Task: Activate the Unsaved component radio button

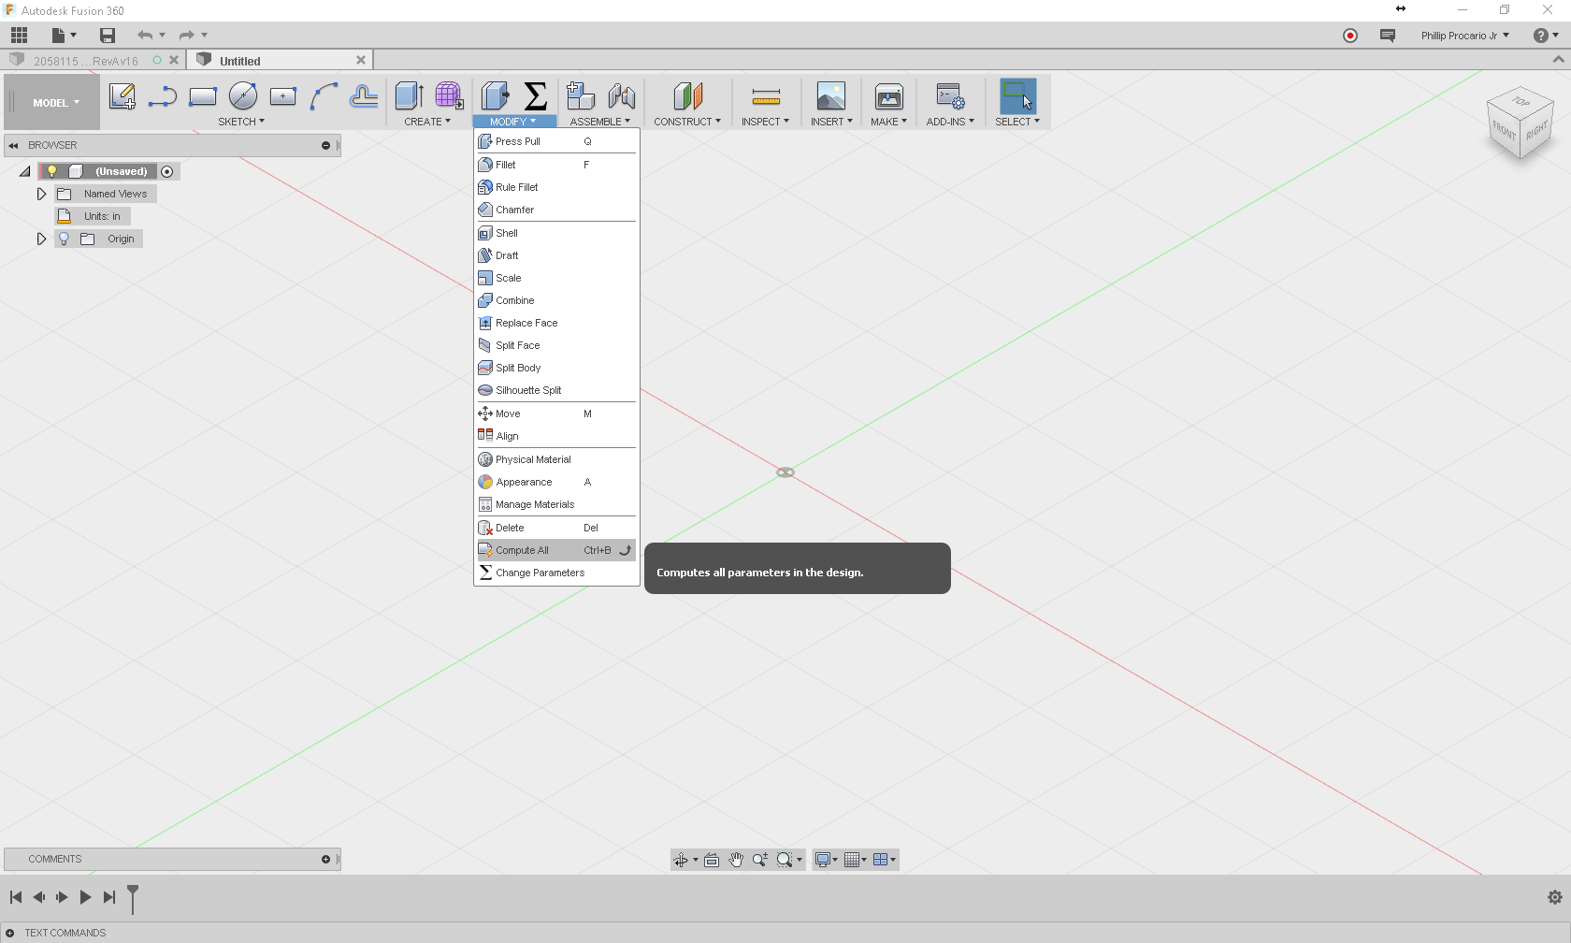Action: point(167,171)
